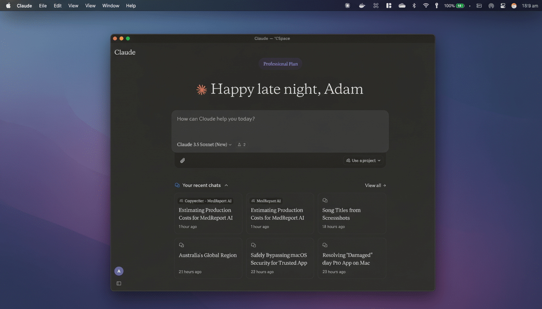Open the Help menu
Image resolution: width=542 pixels, height=309 pixels.
coord(131,6)
